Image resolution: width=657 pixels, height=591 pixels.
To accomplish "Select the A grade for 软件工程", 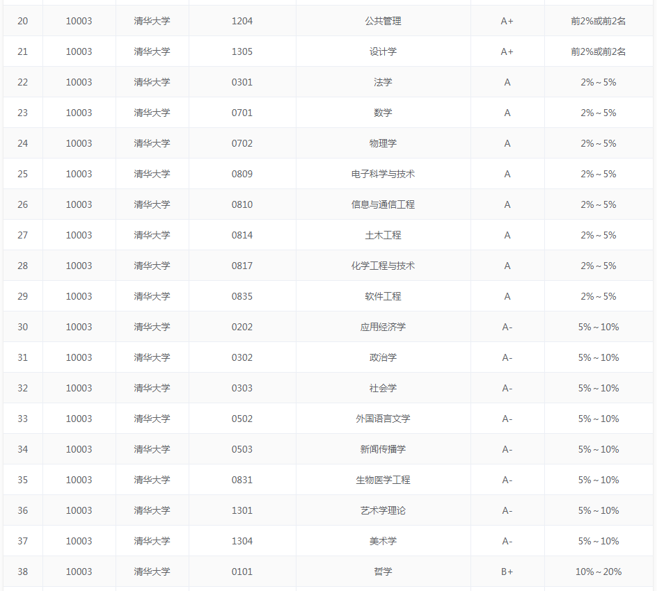I will [x=507, y=296].
